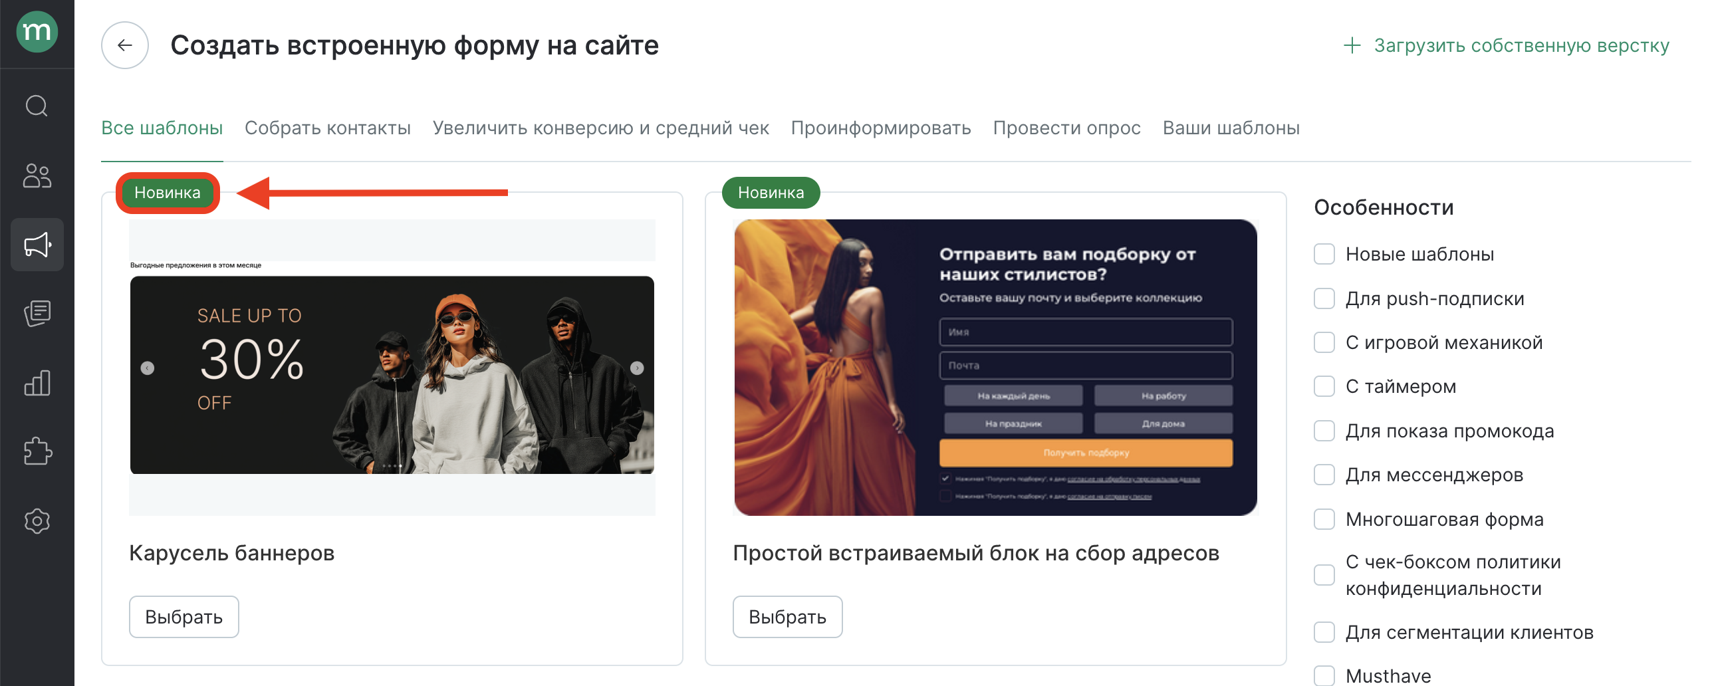Click the green 'm' logo icon
Viewport: 1710px width, 686px height.
click(37, 31)
